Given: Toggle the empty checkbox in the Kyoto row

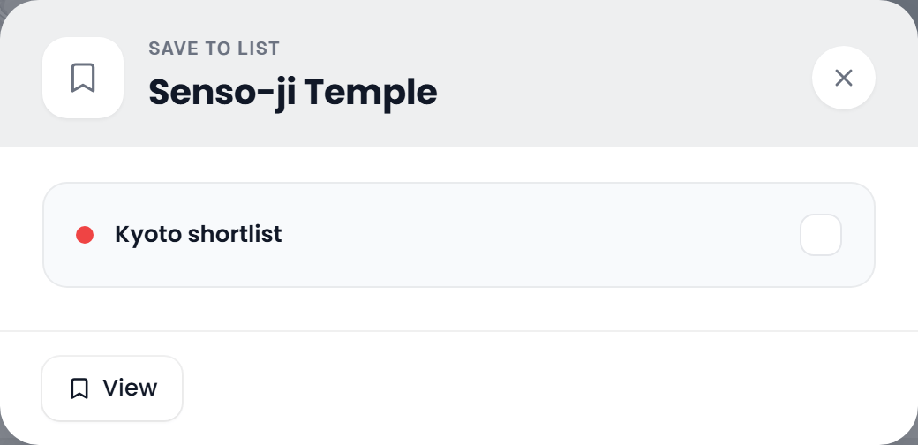Looking at the screenshot, I should tap(820, 235).
